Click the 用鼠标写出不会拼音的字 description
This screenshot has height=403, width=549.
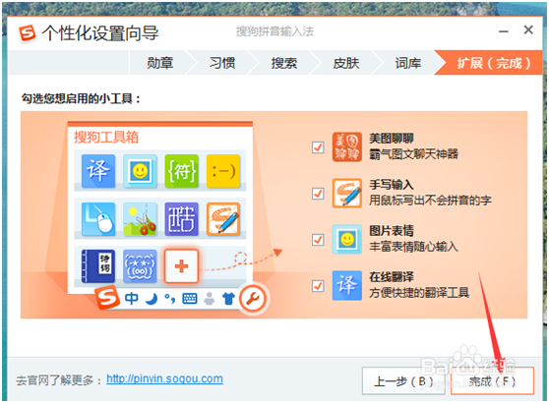click(430, 201)
